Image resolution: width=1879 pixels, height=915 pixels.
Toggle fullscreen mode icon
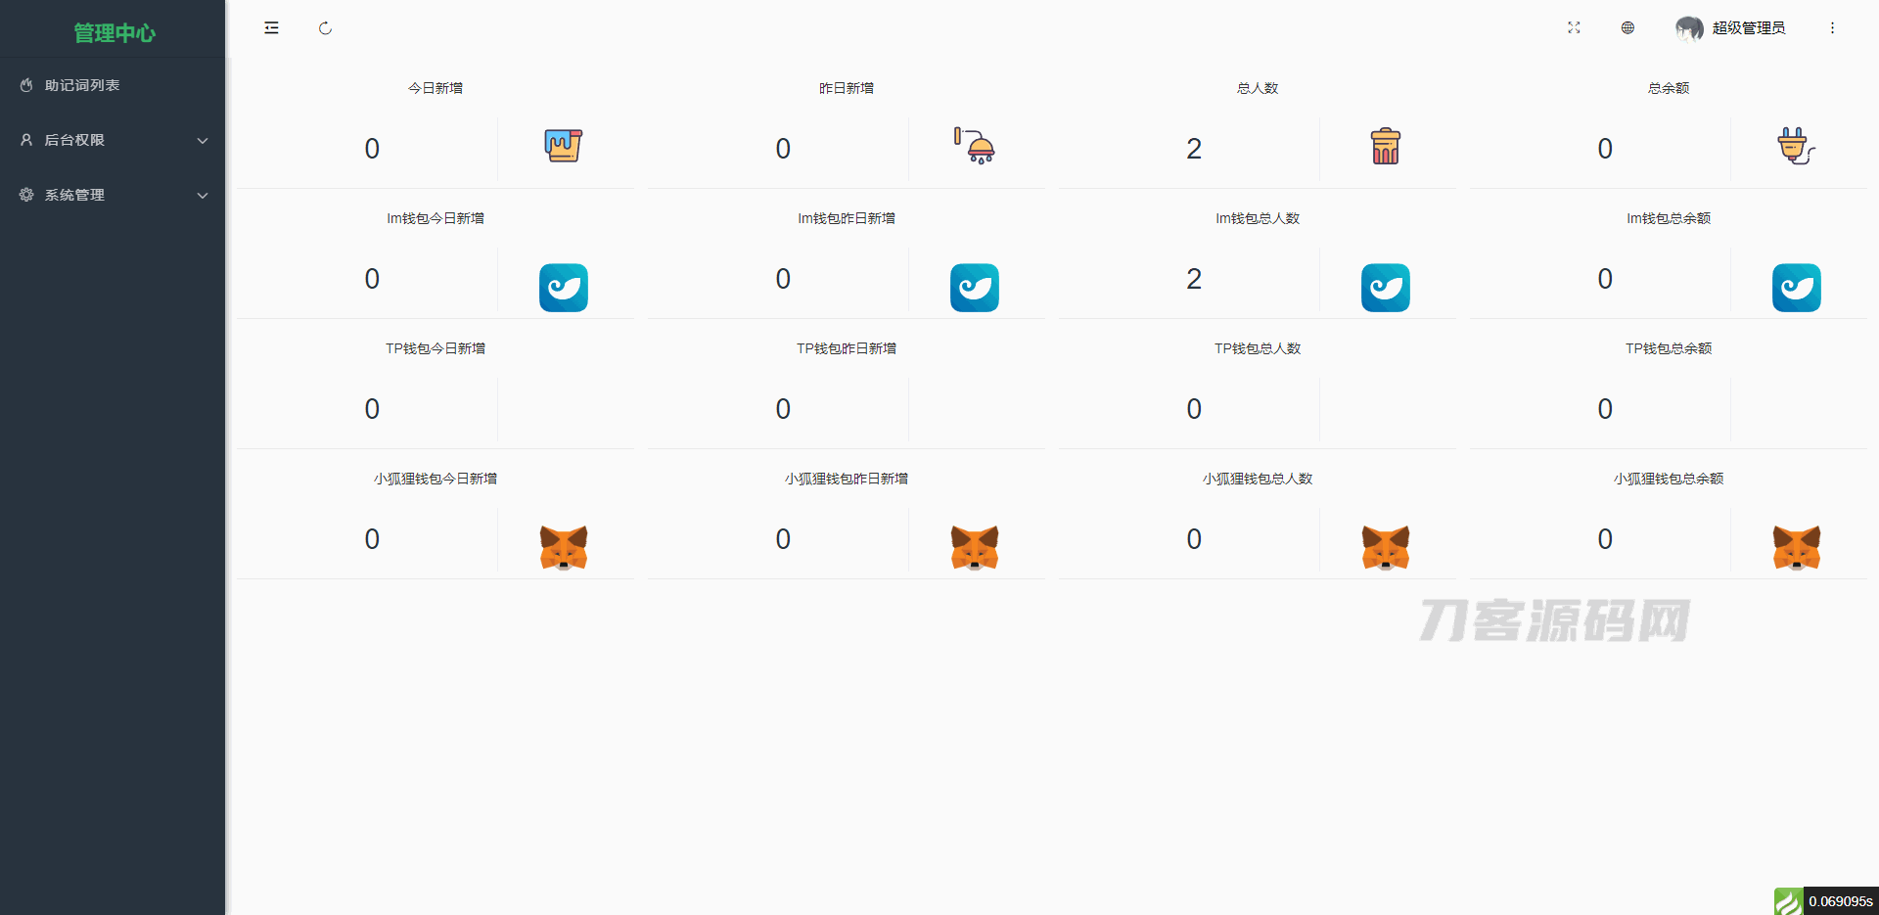pyautogui.click(x=1574, y=27)
